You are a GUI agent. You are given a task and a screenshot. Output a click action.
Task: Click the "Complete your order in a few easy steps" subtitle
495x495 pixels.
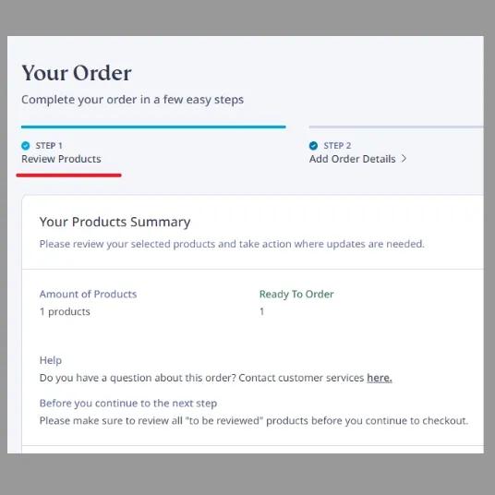(133, 100)
